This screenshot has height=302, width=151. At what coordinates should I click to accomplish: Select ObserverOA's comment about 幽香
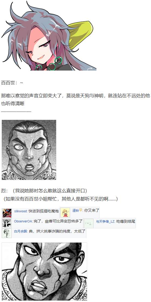58,221
